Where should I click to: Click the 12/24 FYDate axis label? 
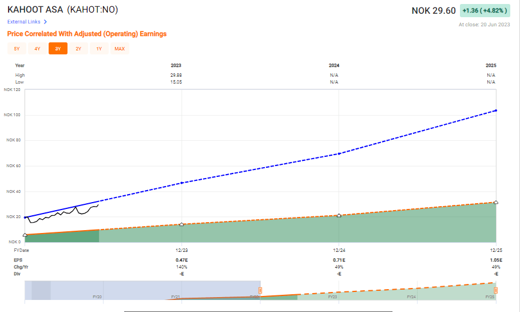339,250
